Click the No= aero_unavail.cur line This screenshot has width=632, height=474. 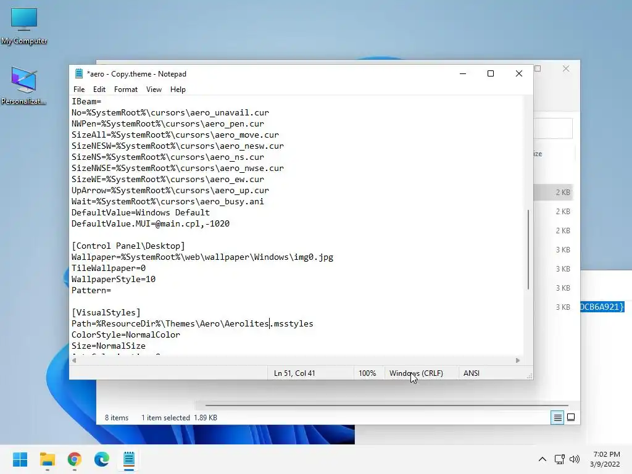coord(170,113)
